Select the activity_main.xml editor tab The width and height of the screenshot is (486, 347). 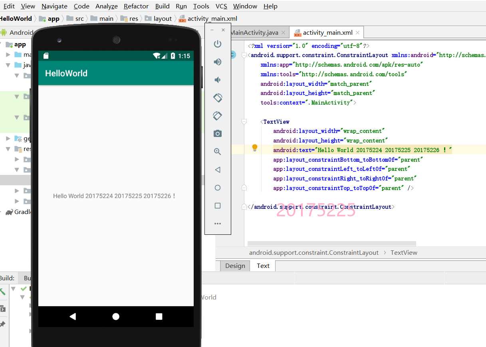[x=327, y=33]
